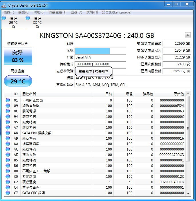
Task: Click status orb for attribute 94
Action: coord(8,116)
